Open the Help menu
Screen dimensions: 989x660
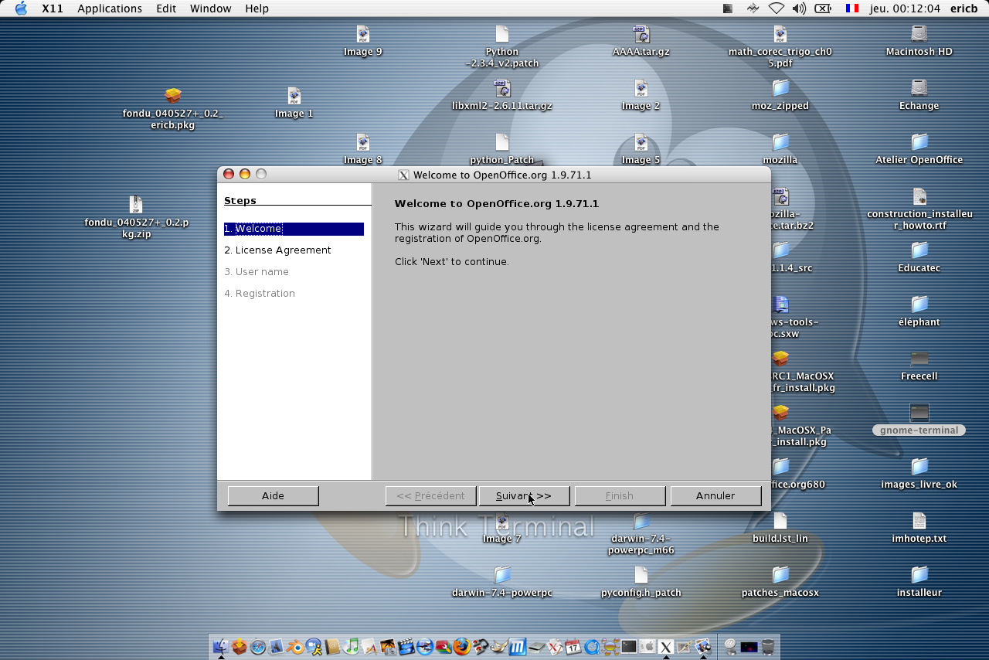coord(257,9)
